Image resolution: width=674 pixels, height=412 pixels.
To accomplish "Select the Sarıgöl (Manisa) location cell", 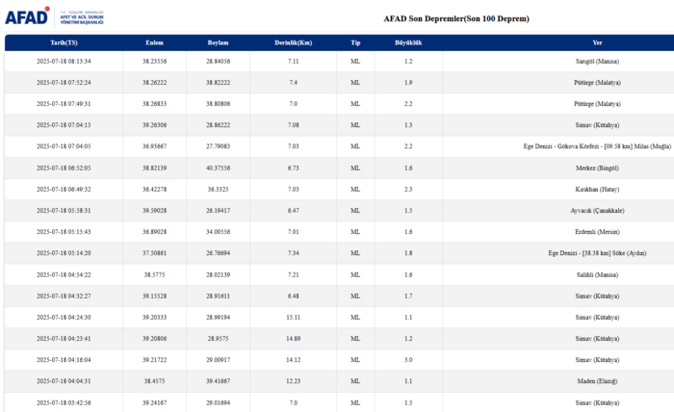I will (597, 61).
